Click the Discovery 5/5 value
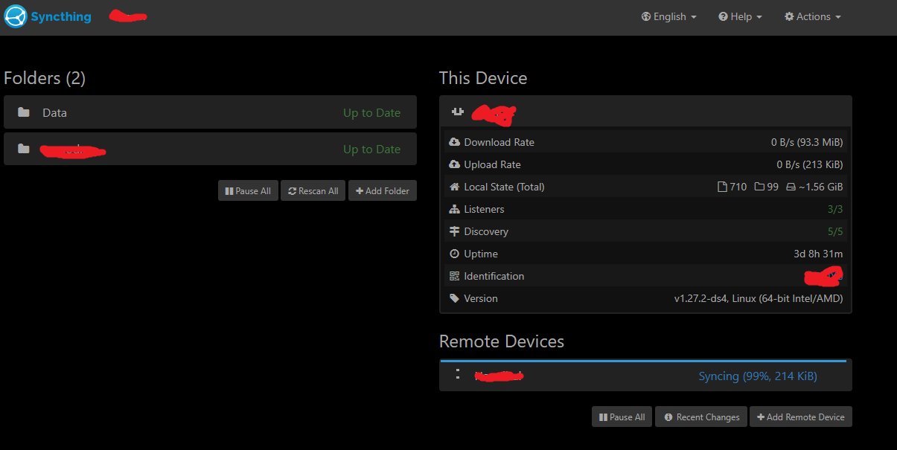Viewport: 897px width, 450px height. pos(835,231)
